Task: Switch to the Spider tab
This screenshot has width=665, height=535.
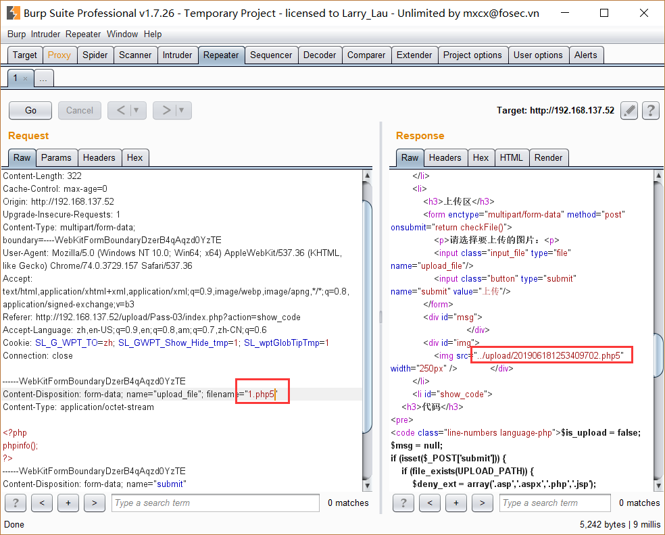Action: [95, 55]
